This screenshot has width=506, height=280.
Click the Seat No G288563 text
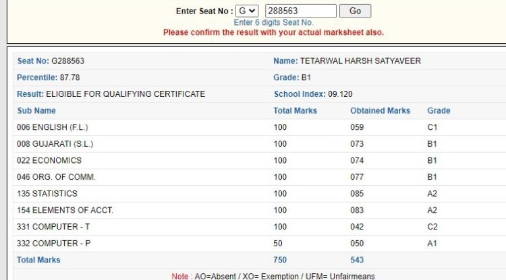pos(51,61)
